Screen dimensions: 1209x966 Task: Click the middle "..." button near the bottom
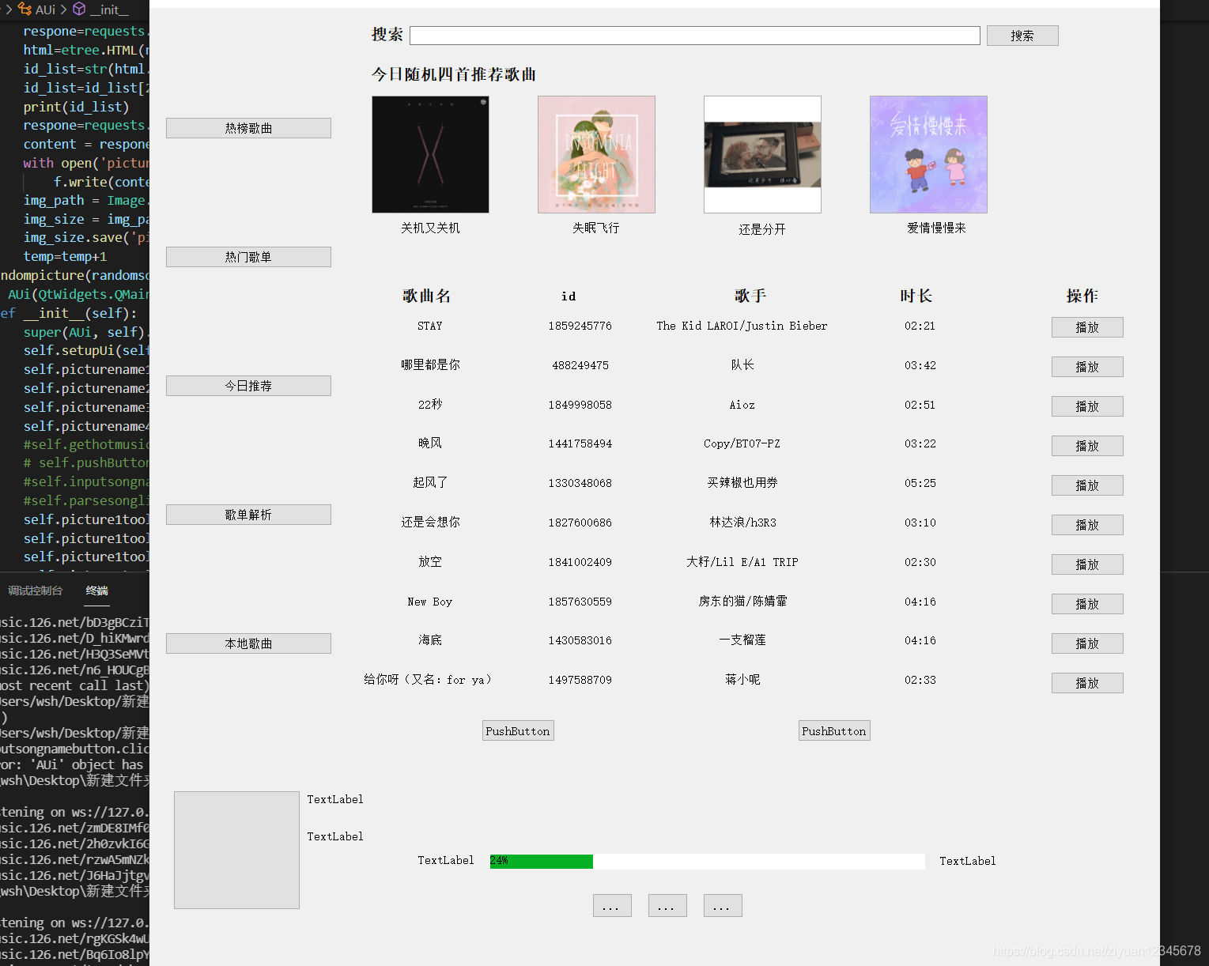coord(667,905)
